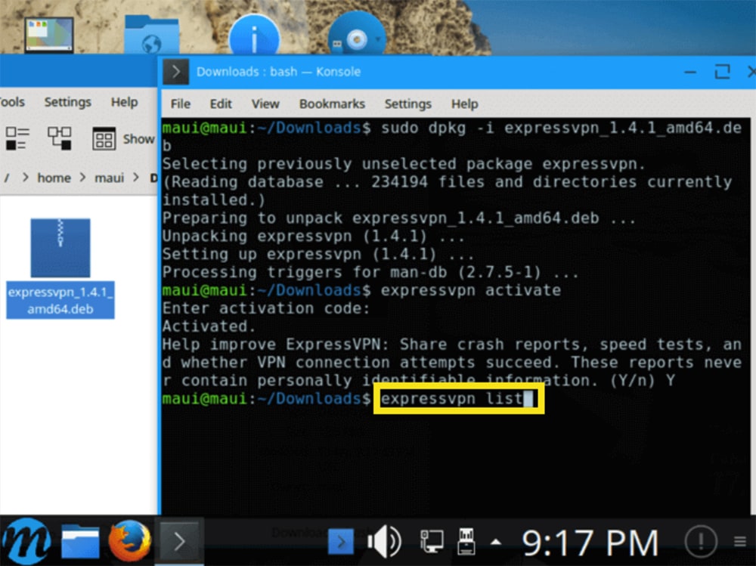Launch Firefox from the taskbar
The width and height of the screenshot is (756, 566).
[x=129, y=541]
